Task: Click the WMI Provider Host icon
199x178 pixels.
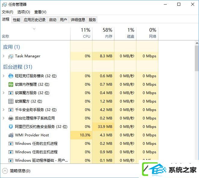Action: 11,135
